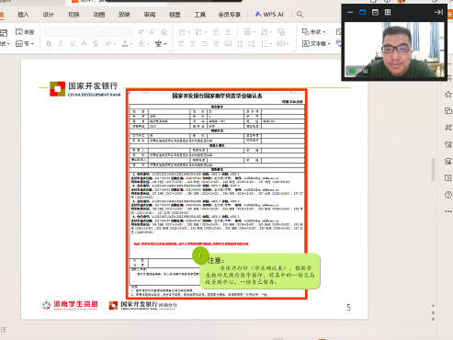Switch to the 切换 tab
This screenshot has width=453, height=340.
[x=74, y=15]
